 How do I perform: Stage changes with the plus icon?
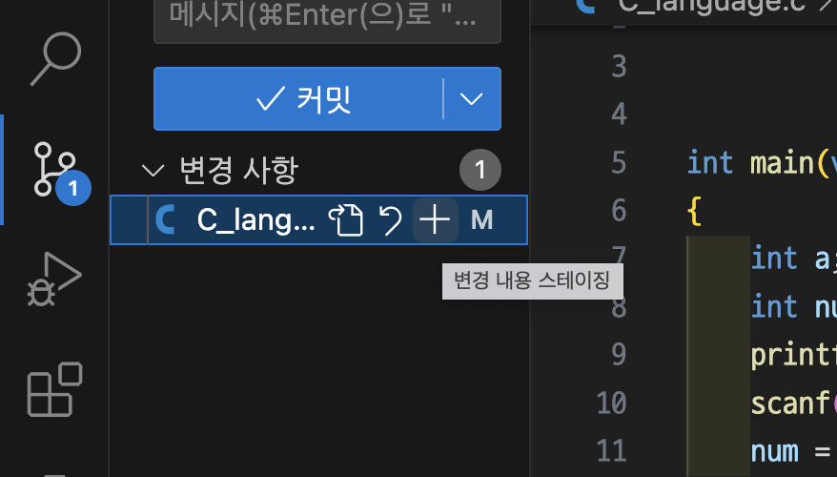pyautogui.click(x=435, y=220)
